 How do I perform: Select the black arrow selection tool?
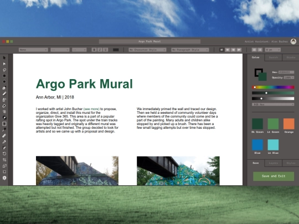4,58
